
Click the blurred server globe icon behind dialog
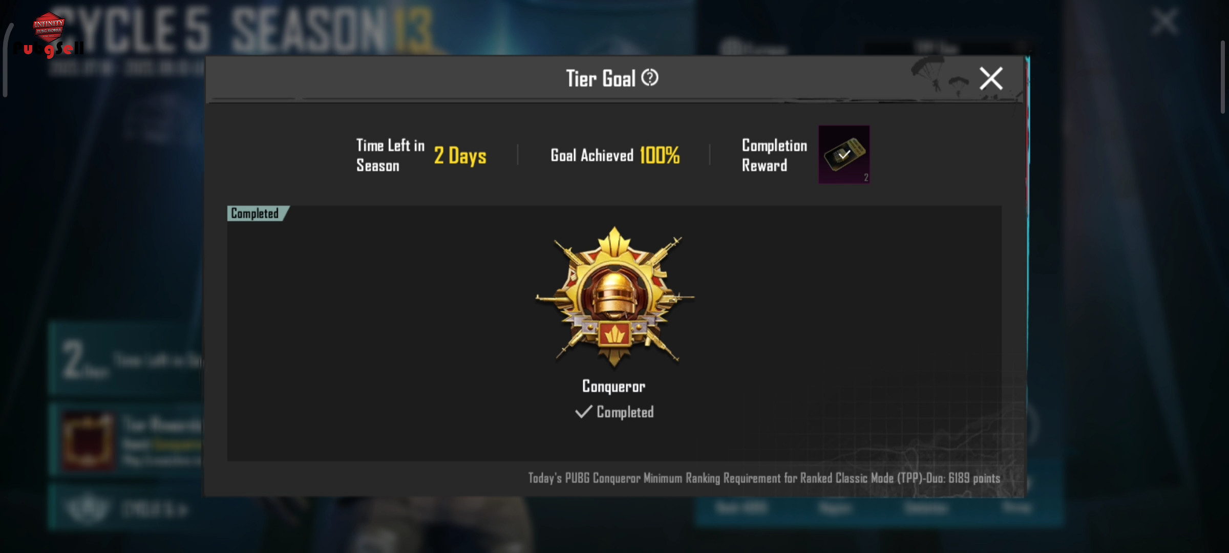[x=731, y=48]
